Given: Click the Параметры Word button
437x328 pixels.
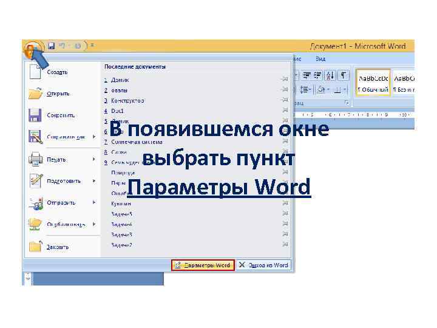Looking at the screenshot, I should 203,265.
